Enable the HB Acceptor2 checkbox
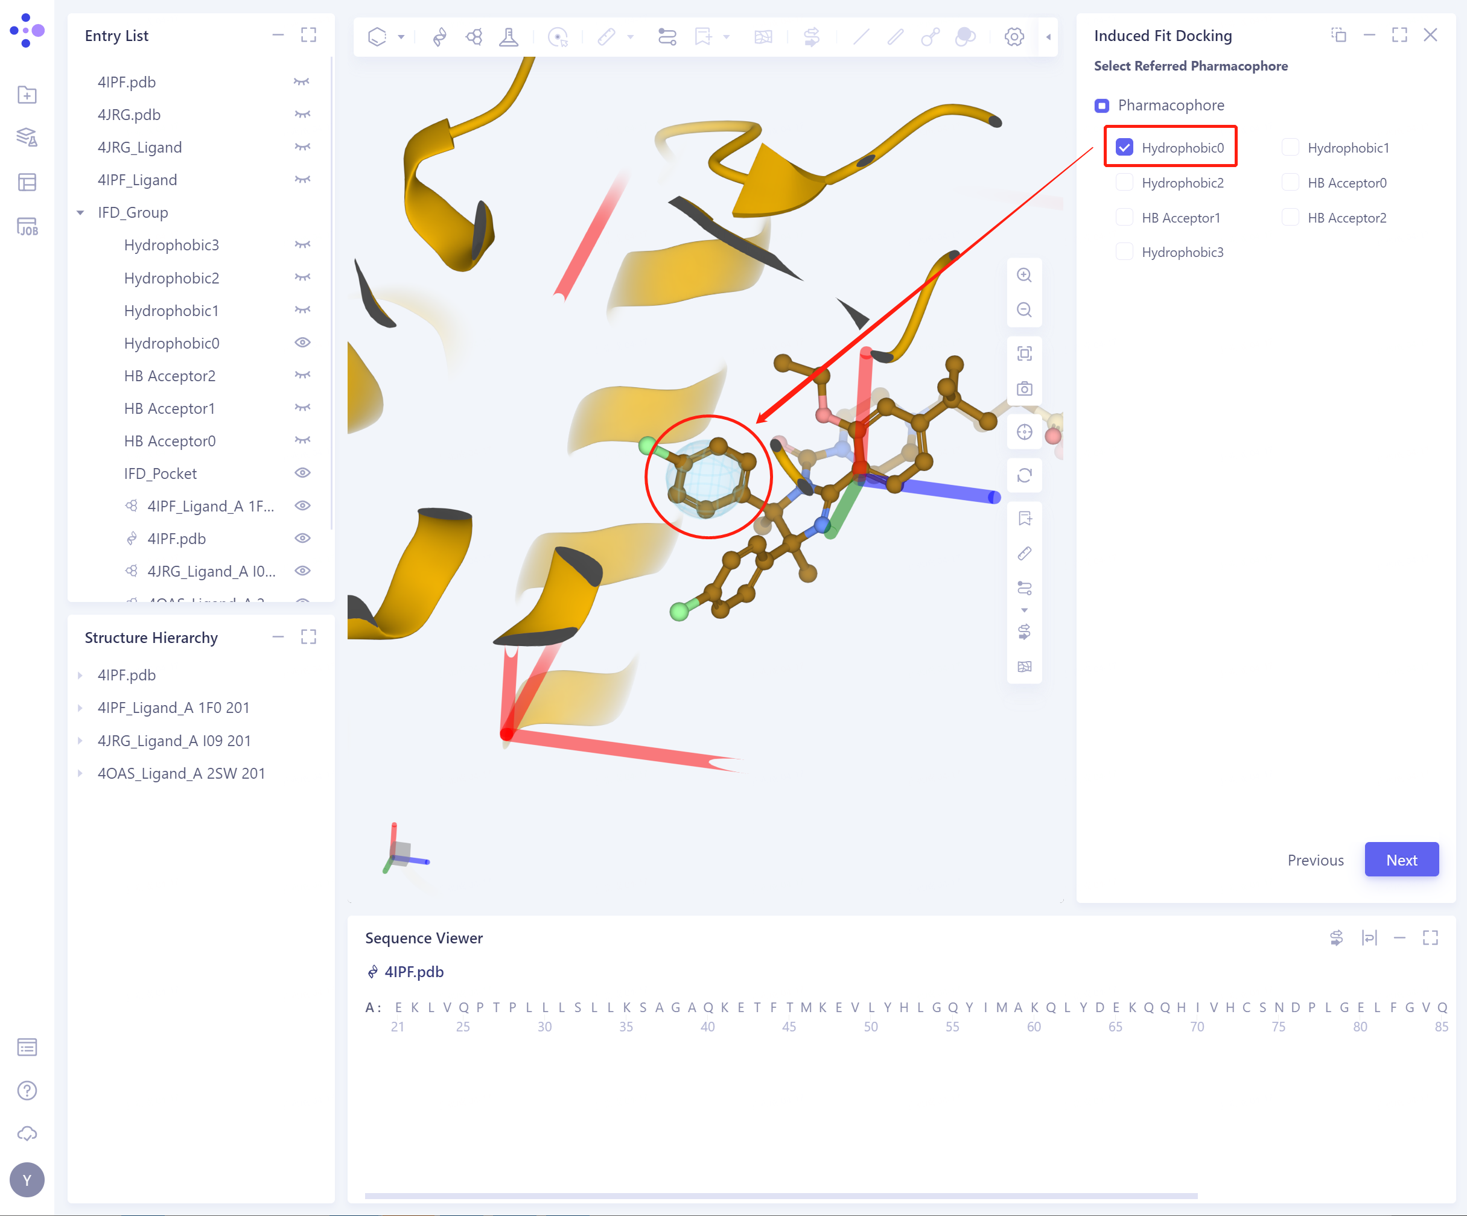The width and height of the screenshot is (1467, 1216). tap(1290, 217)
